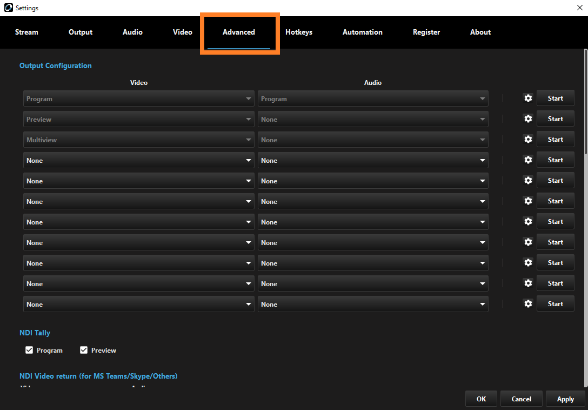Click the Apply button
588x410 pixels.
[565, 399]
